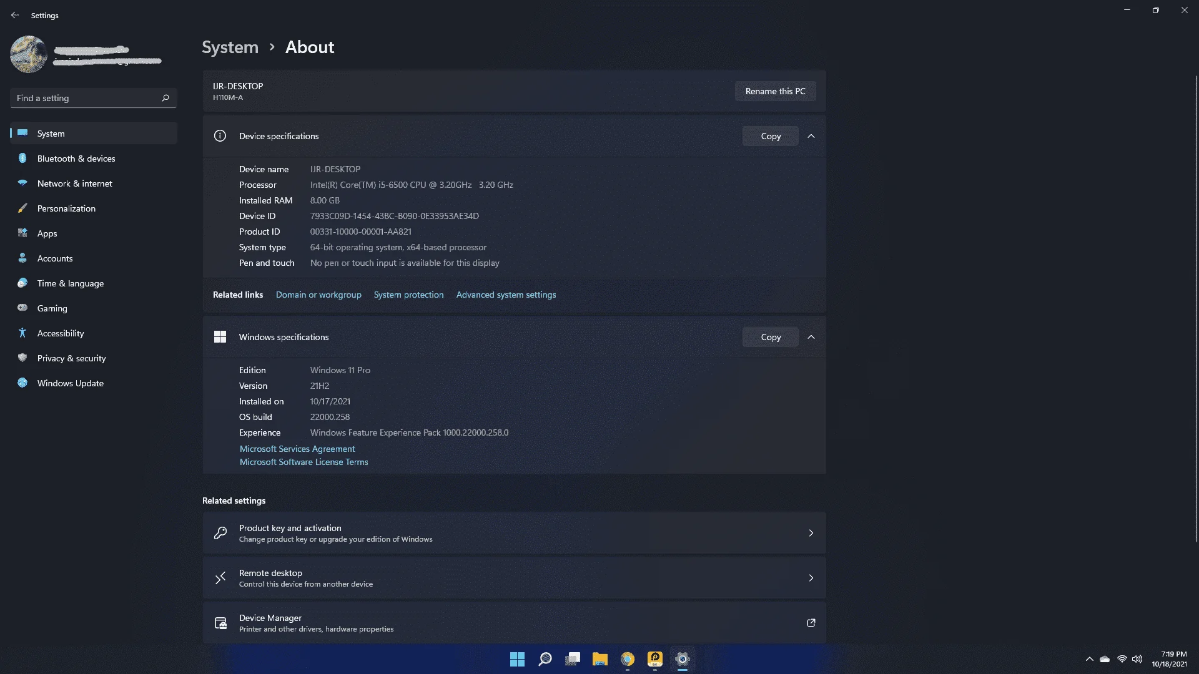Open Task View on the taskbar

(573, 659)
